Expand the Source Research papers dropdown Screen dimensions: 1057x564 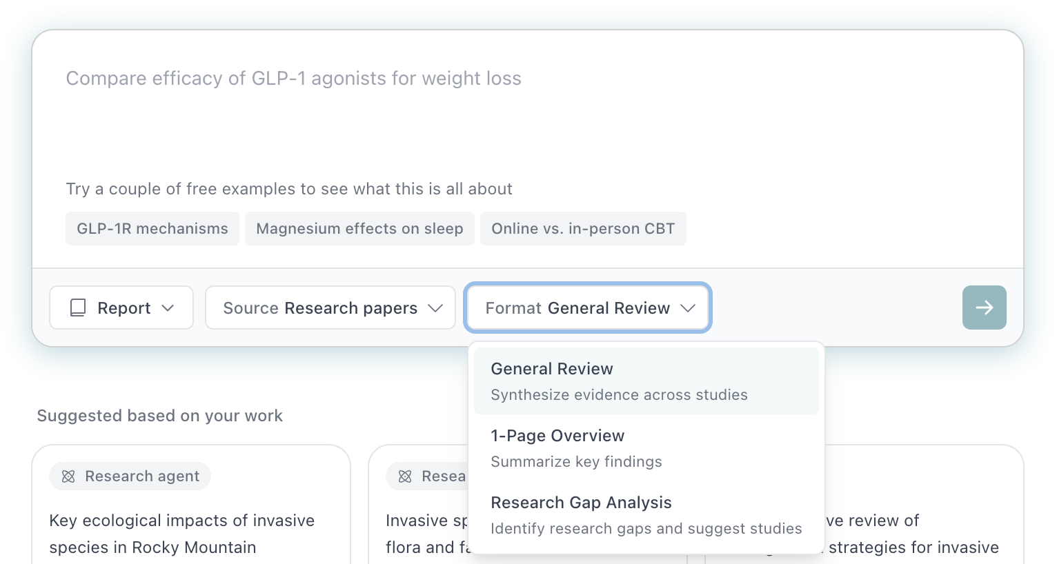point(330,308)
